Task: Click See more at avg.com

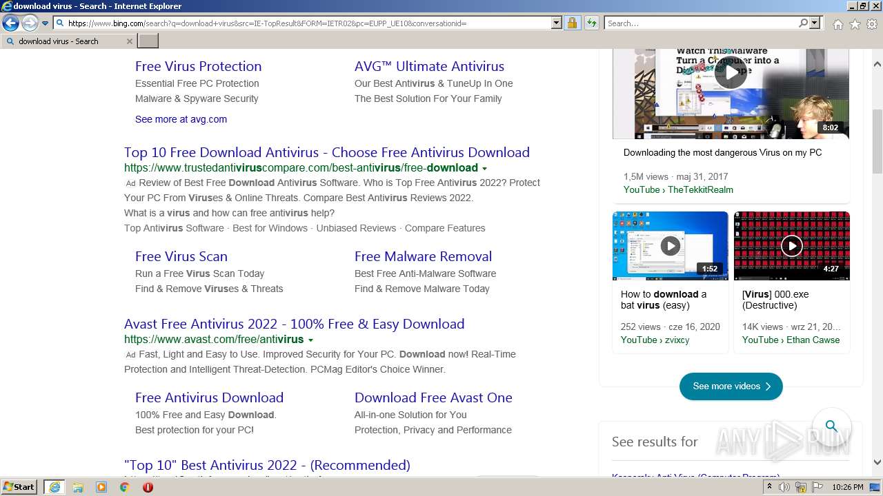Action: 181,119
